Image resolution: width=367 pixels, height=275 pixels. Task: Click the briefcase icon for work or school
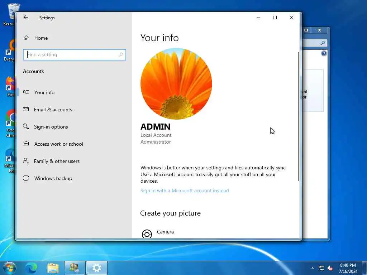pyautogui.click(x=26, y=144)
